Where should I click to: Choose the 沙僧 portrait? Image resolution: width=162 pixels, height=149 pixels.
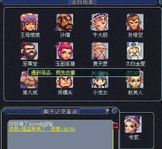tap(65, 22)
